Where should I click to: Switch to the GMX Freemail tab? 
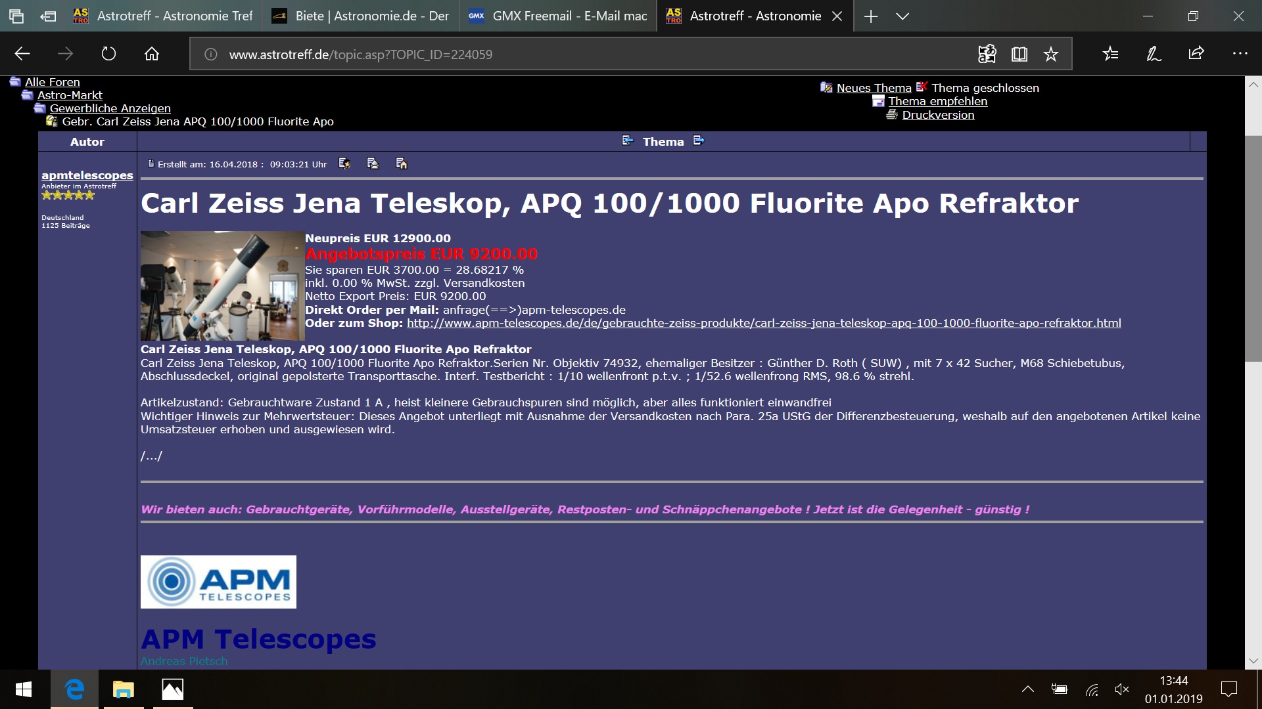(558, 16)
